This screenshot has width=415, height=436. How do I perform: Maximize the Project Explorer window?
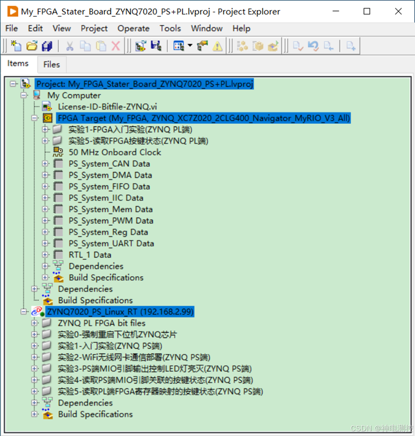coord(367,12)
